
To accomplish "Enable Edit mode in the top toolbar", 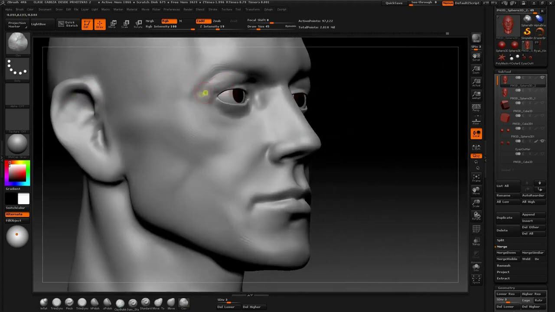I will click(87, 24).
